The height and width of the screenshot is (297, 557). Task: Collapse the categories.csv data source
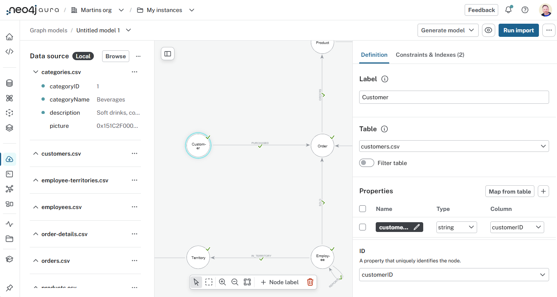coord(35,72)
